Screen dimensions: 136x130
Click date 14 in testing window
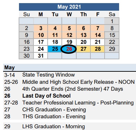point(98,35)
